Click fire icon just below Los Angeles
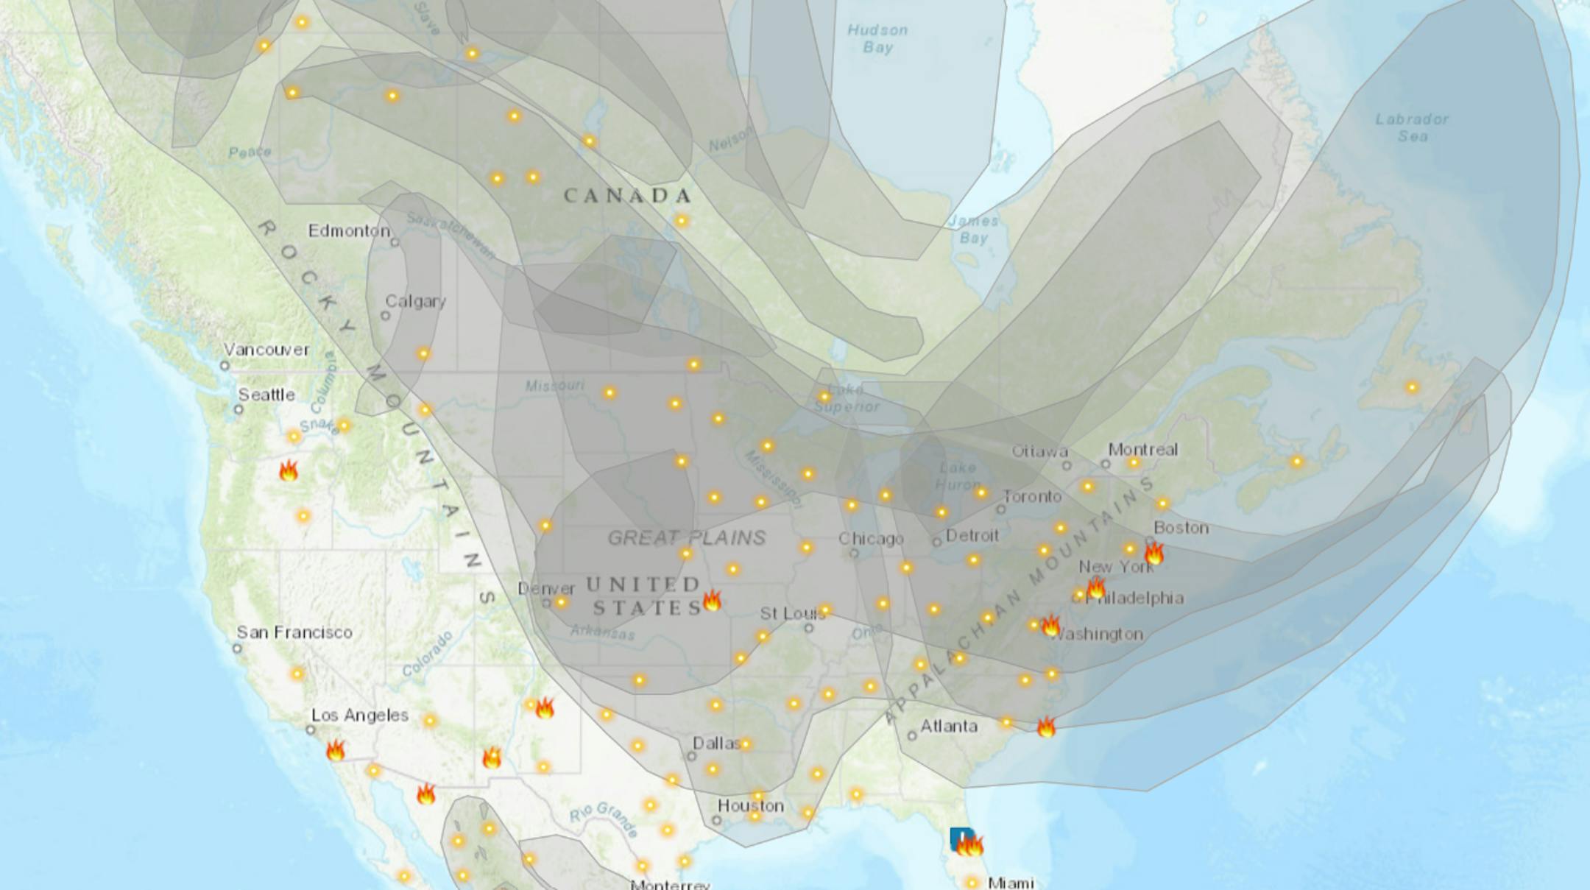The height and width of the screenshot is (890, 1590). pos(336,751)
